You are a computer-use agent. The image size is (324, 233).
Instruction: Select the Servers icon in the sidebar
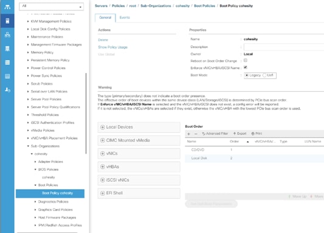tap(7, 21)
